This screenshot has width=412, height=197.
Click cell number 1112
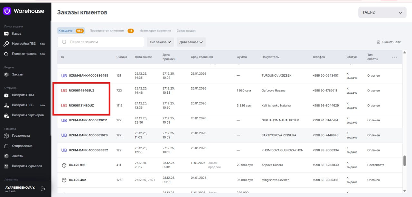(x=119, y=106)
